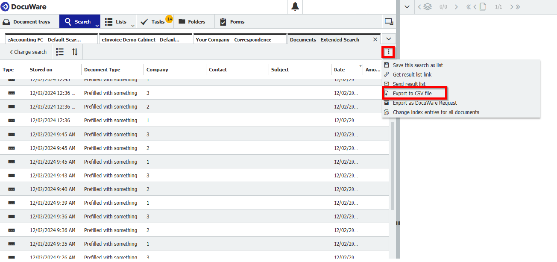Click the type icon of the 9:40 AM row
Image resolution: width=557 pixels, height=262 pixels.
pyautogui.click(x=12, y=189)
